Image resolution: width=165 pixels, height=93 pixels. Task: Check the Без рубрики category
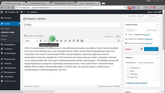128,68
